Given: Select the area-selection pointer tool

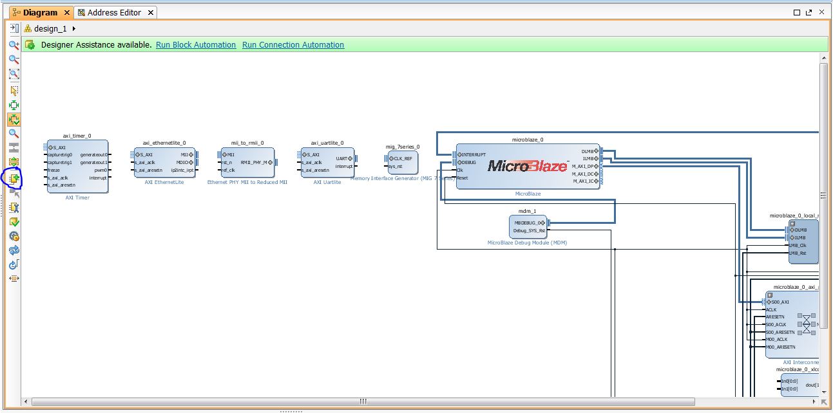Looking at the screenshot, I should coord(14,91).
